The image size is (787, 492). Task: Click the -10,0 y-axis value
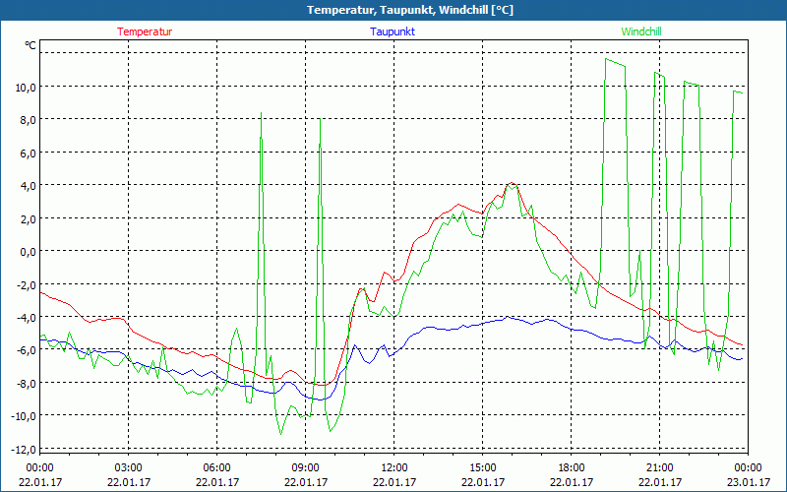click(x=24, y=416)
